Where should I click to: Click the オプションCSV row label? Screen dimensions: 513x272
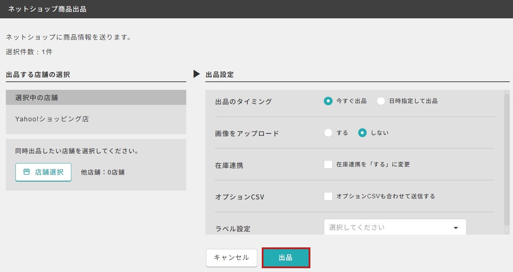click(240, 197)
